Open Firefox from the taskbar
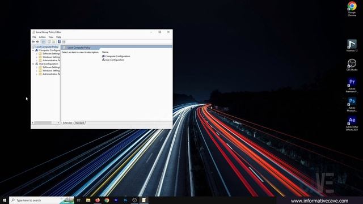The image size is (363, 204). tap(98, 200)
